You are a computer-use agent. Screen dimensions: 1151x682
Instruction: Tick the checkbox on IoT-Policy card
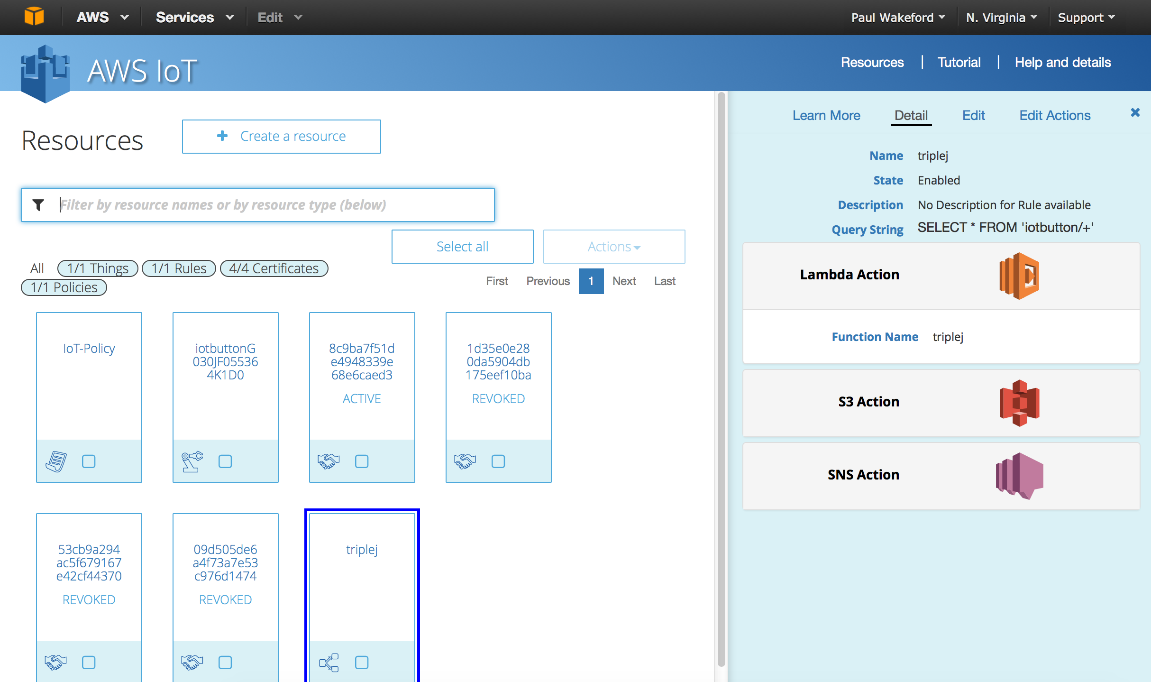89,461
